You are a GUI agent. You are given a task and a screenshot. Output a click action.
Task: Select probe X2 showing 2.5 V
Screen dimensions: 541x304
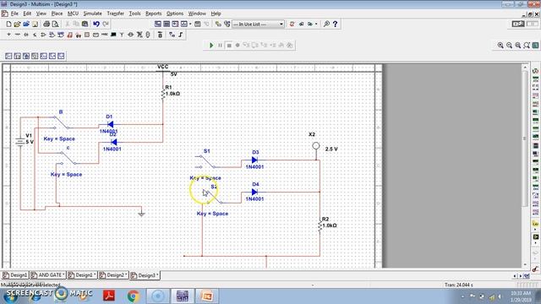tap(315, 146)
